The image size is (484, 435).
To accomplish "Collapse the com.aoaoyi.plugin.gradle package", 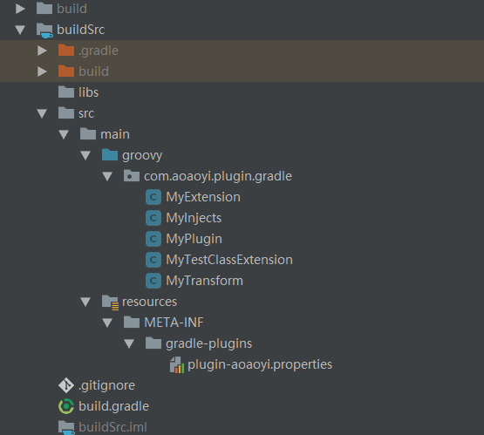I will 107,176.
